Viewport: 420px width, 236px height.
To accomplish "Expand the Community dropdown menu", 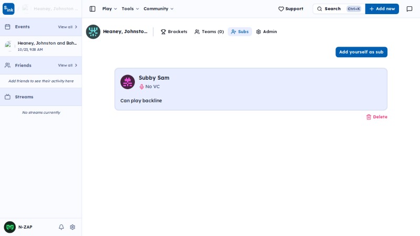I will (x=159, y=9).
